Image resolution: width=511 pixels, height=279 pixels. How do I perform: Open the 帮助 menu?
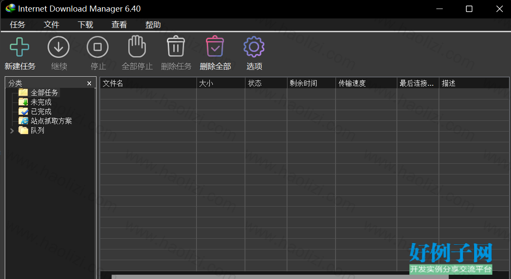(x=153, y=25)
